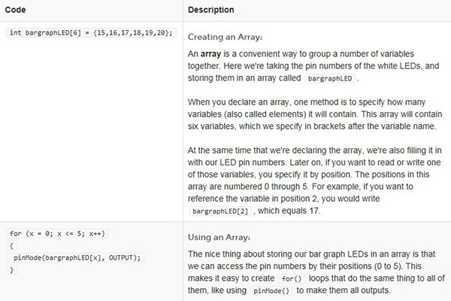
Task: Click the int bargraphLED[6] declaration code line
Action: (x=91, y=33)
